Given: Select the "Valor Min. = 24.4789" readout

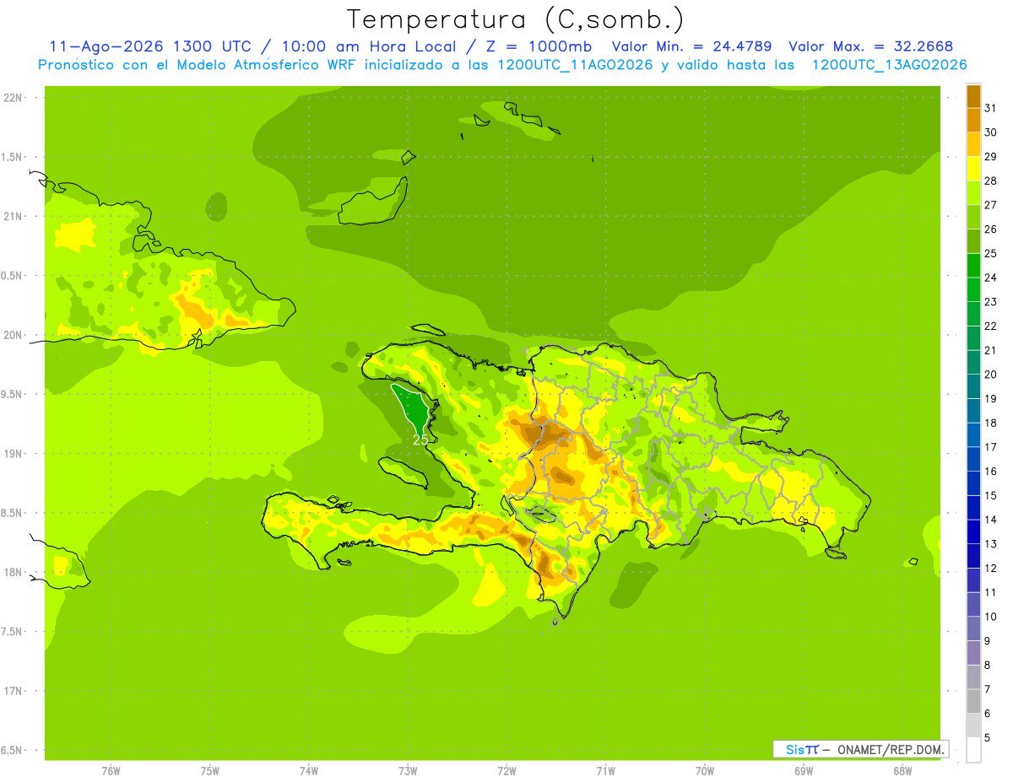Looking at the screenshot, I should pos(692,46).
